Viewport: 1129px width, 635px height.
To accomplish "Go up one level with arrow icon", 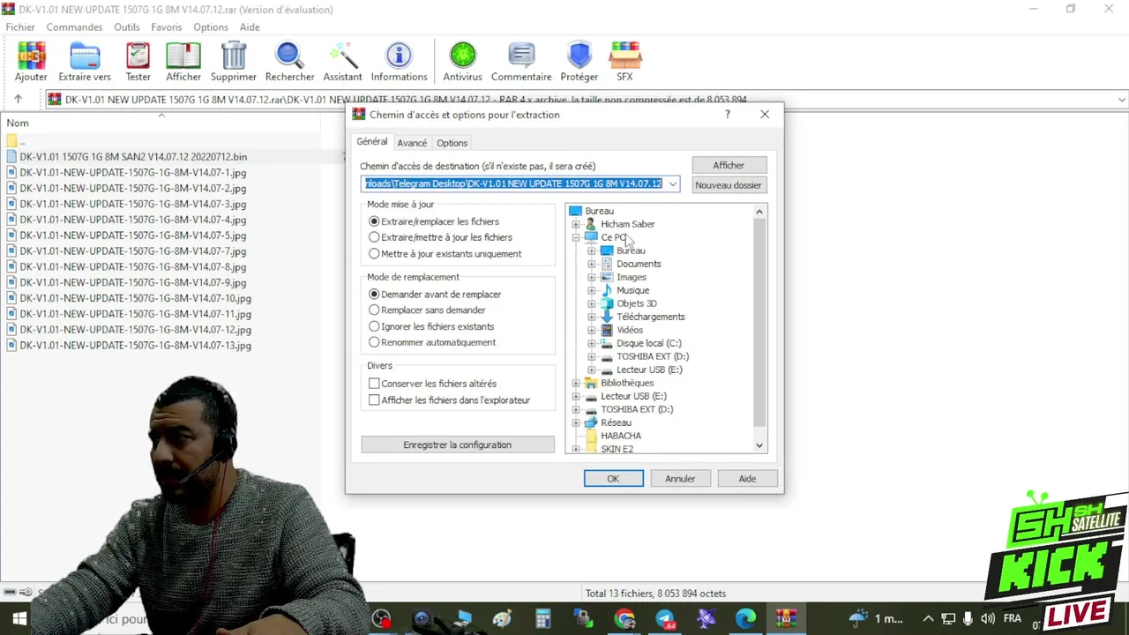I will click(x=18, y=100).
